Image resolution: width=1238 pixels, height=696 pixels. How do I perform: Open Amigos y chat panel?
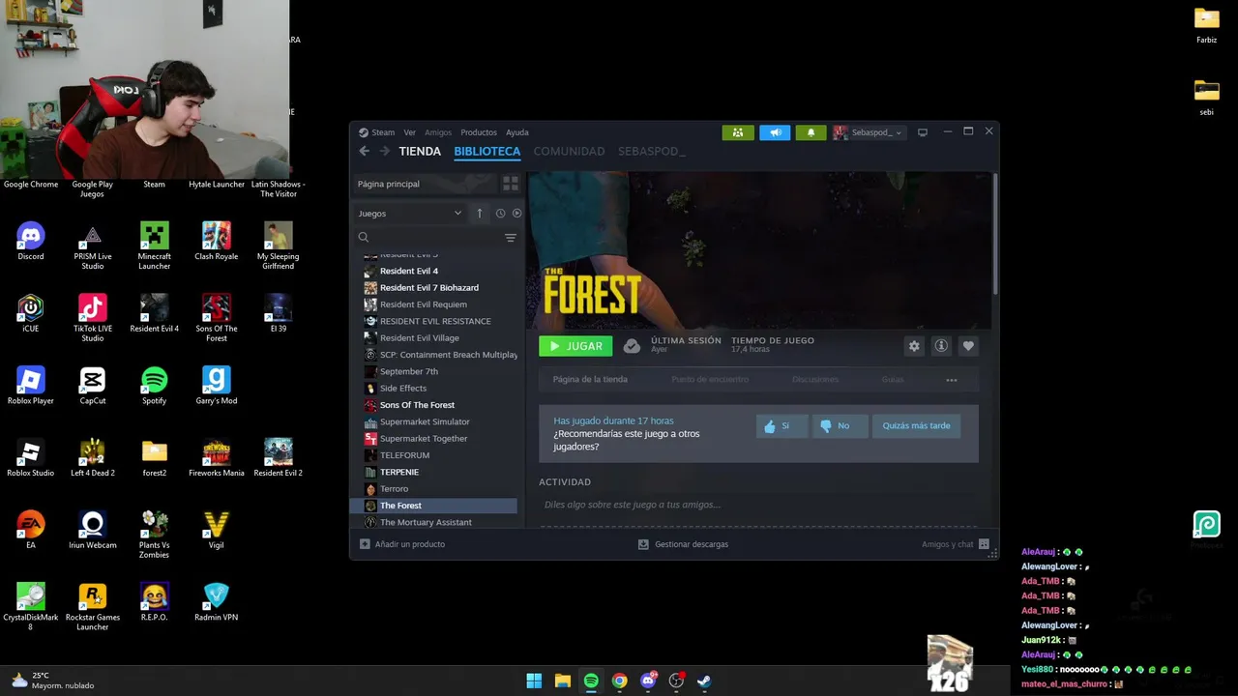pos(956,544)
